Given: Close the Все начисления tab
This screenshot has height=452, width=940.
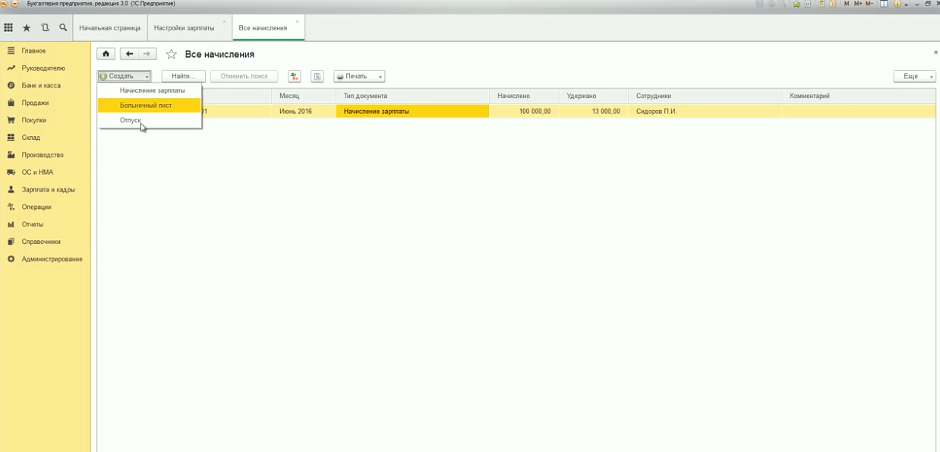Looking at the screenshot, I should (x=297, y=21).
